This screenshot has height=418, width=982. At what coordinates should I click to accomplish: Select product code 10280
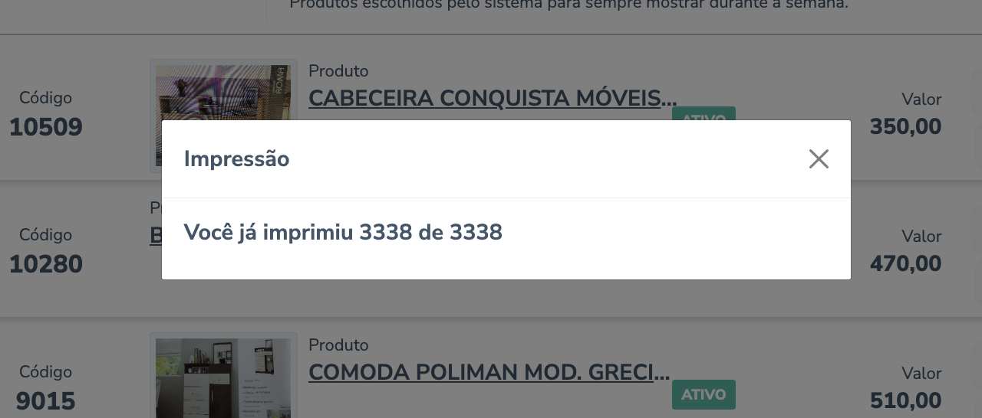[x=46, y=264]
